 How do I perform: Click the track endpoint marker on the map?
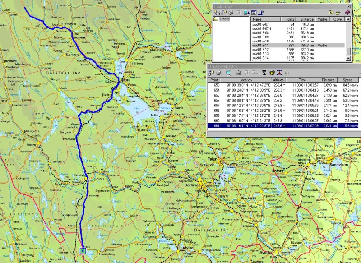[83, 251]
